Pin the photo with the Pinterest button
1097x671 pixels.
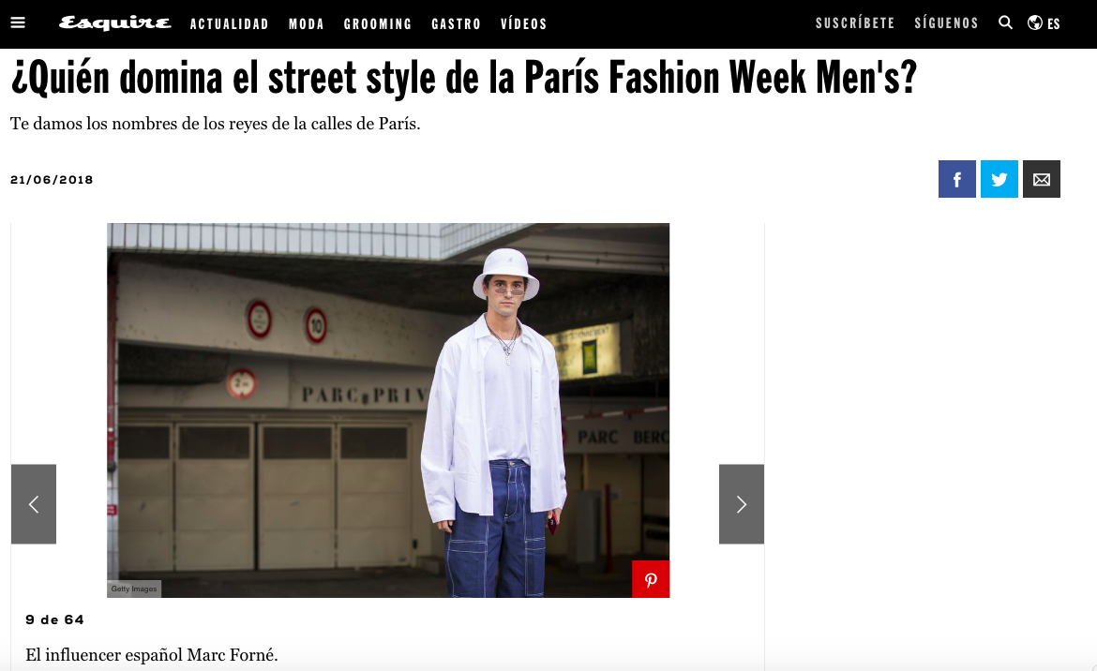tap(651, 579)
